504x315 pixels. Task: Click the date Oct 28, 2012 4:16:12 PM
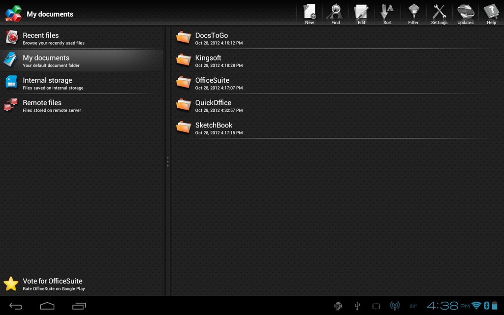click(219, 43)
